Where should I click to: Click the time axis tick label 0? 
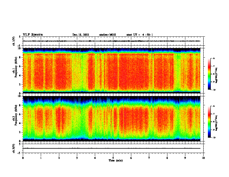pyautogui.click(x=23, y=158)
